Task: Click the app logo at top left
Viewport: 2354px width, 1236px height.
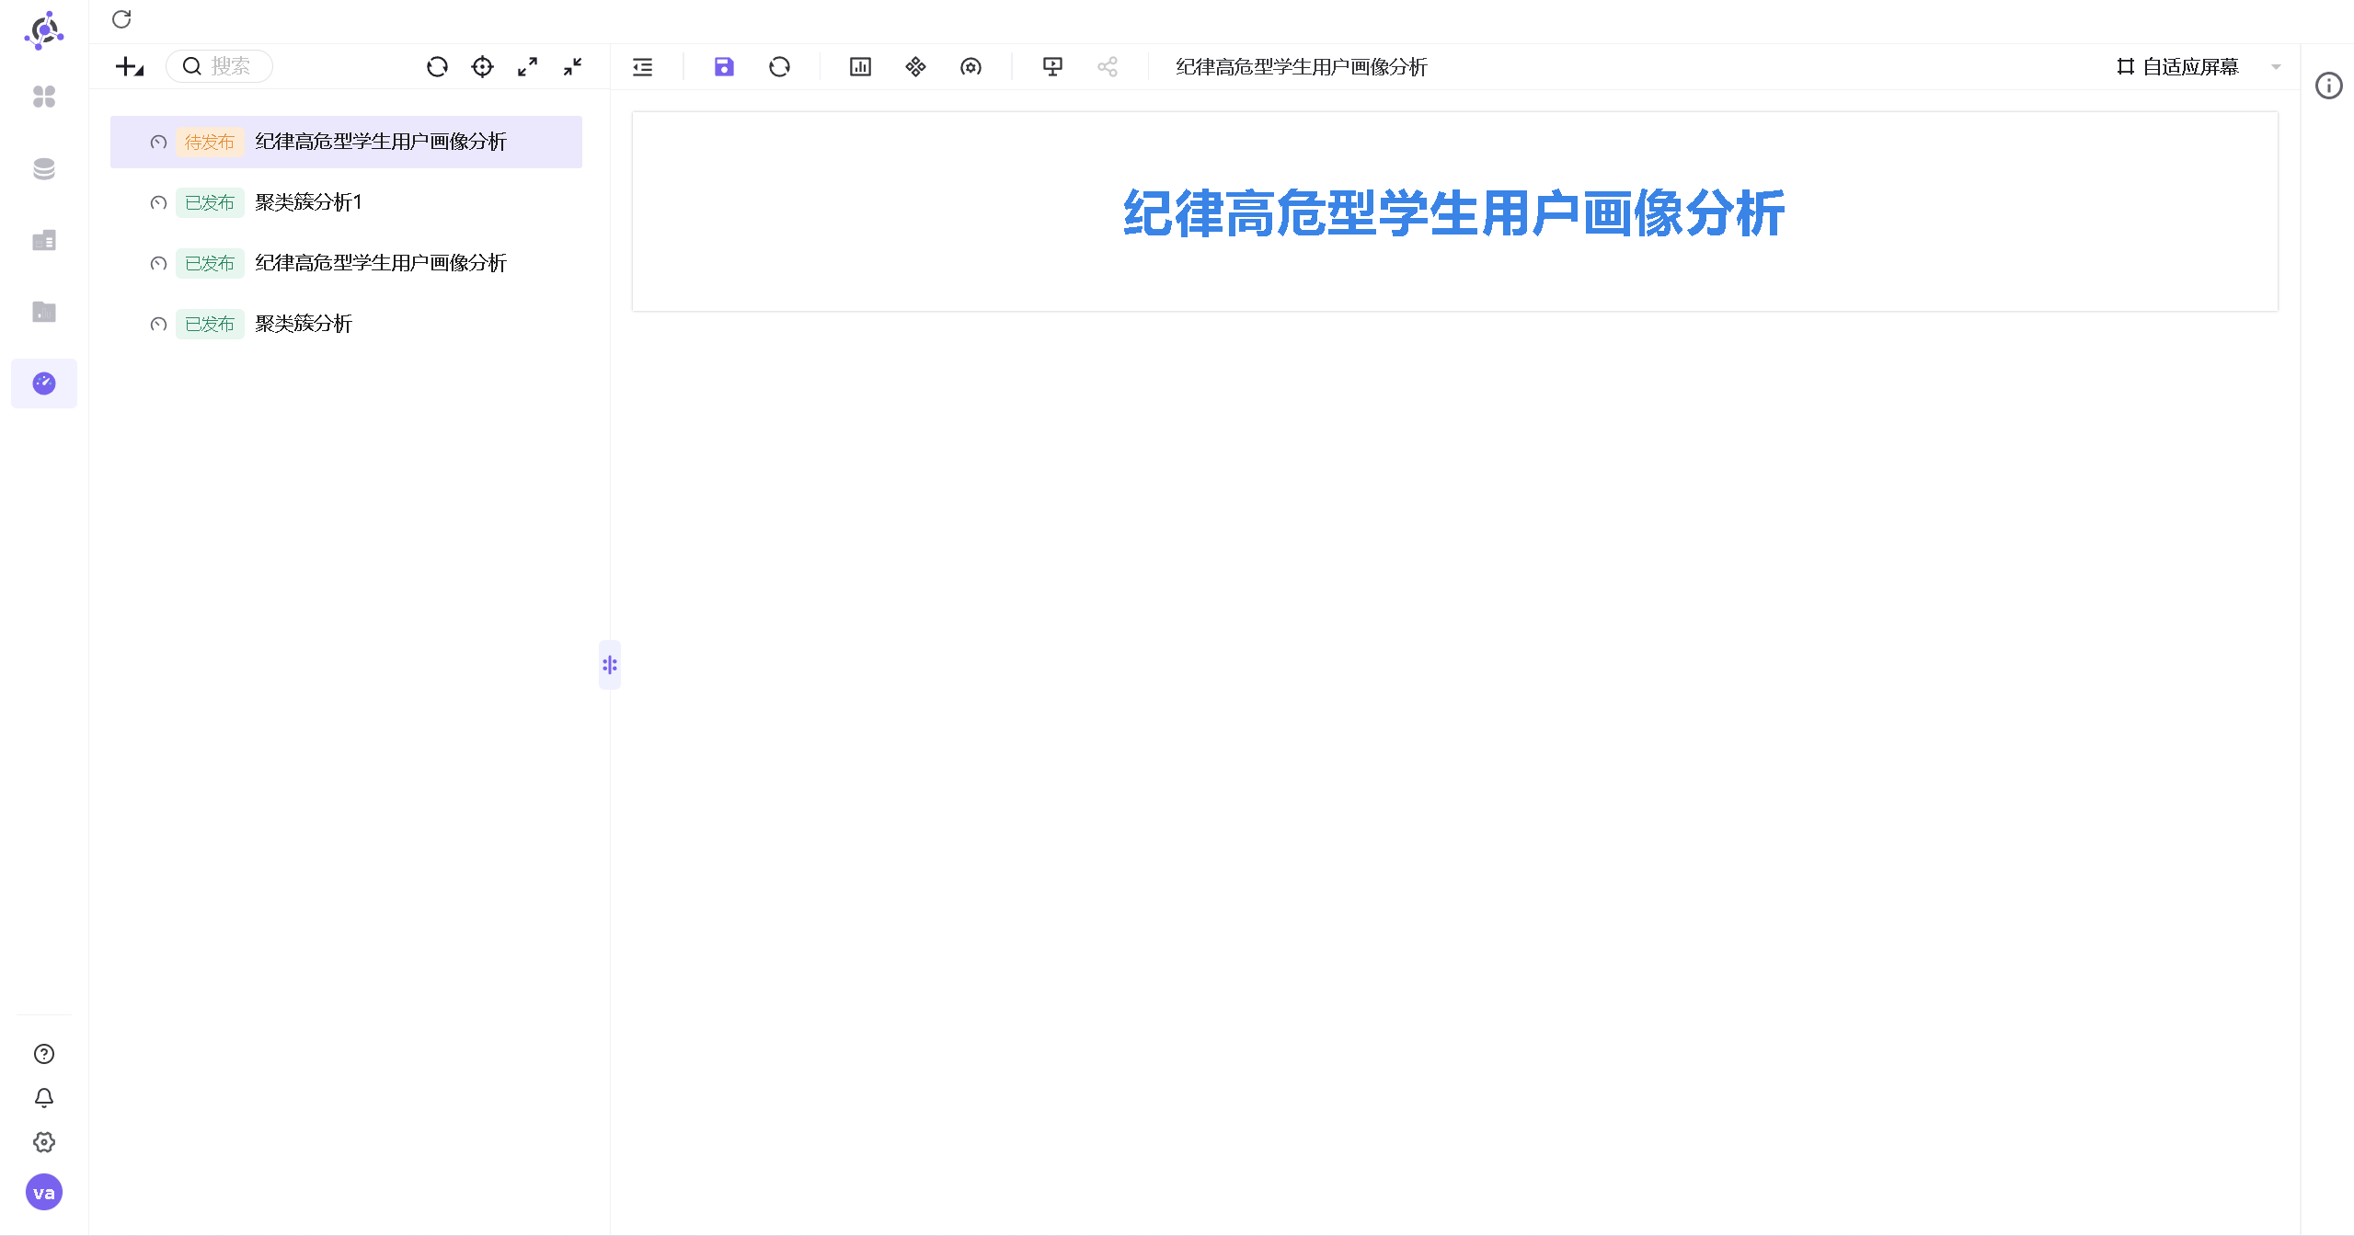Action: click(44, 30)
